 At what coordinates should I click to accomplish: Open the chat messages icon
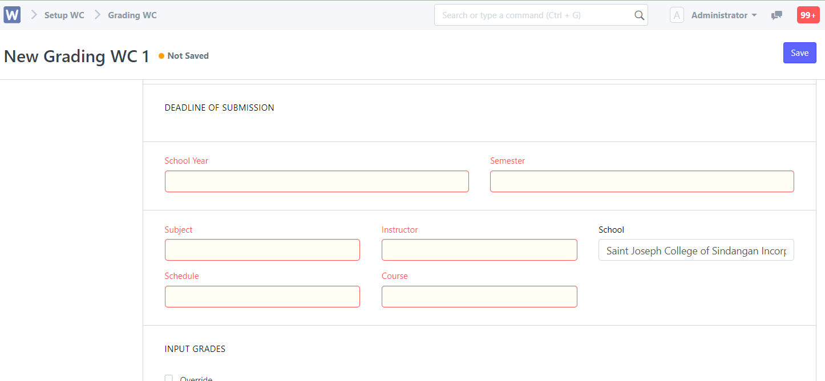777,15
